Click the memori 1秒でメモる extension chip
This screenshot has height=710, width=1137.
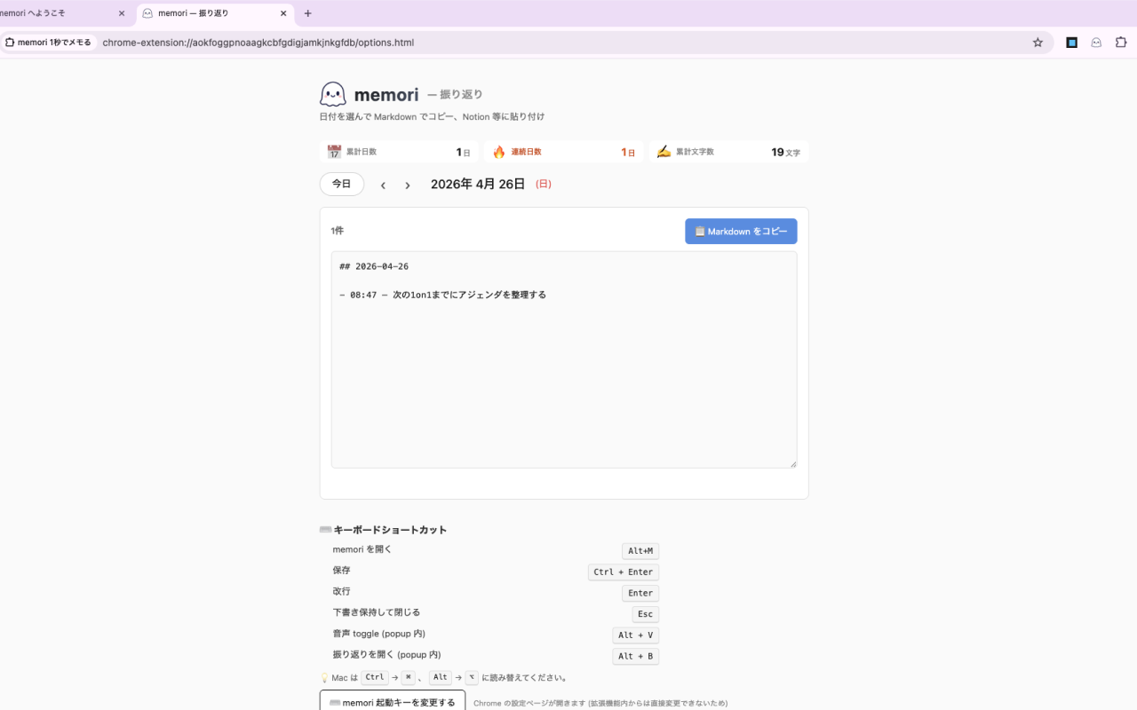click(x=48, y=43)
